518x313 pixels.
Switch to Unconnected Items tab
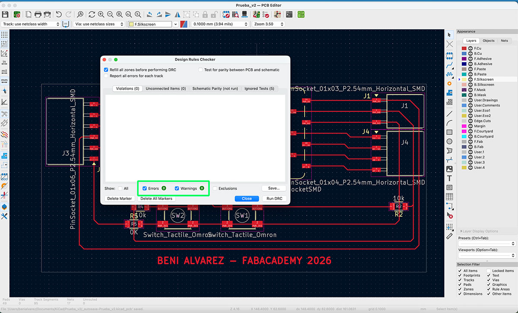pyautogui.click(x=166, y=89)
